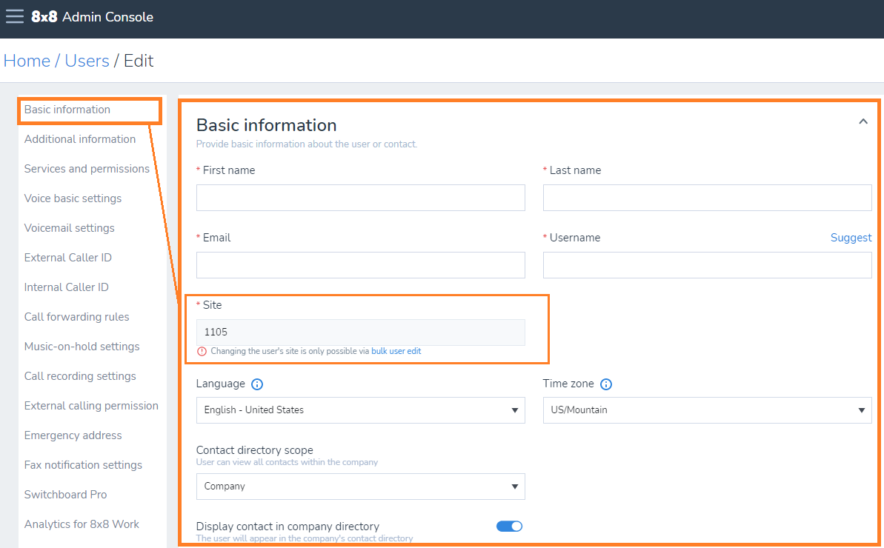The image size is (884, 548).
Task: Select Services and permissions in sidebar
Action: [x=87, y=169]
